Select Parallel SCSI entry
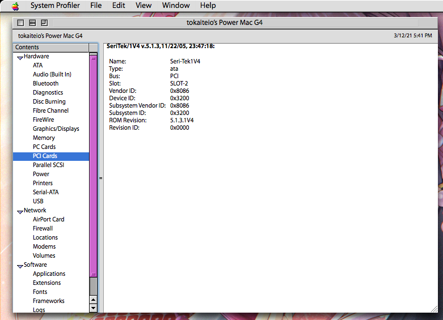443x320 pixels. pos(48,165)
